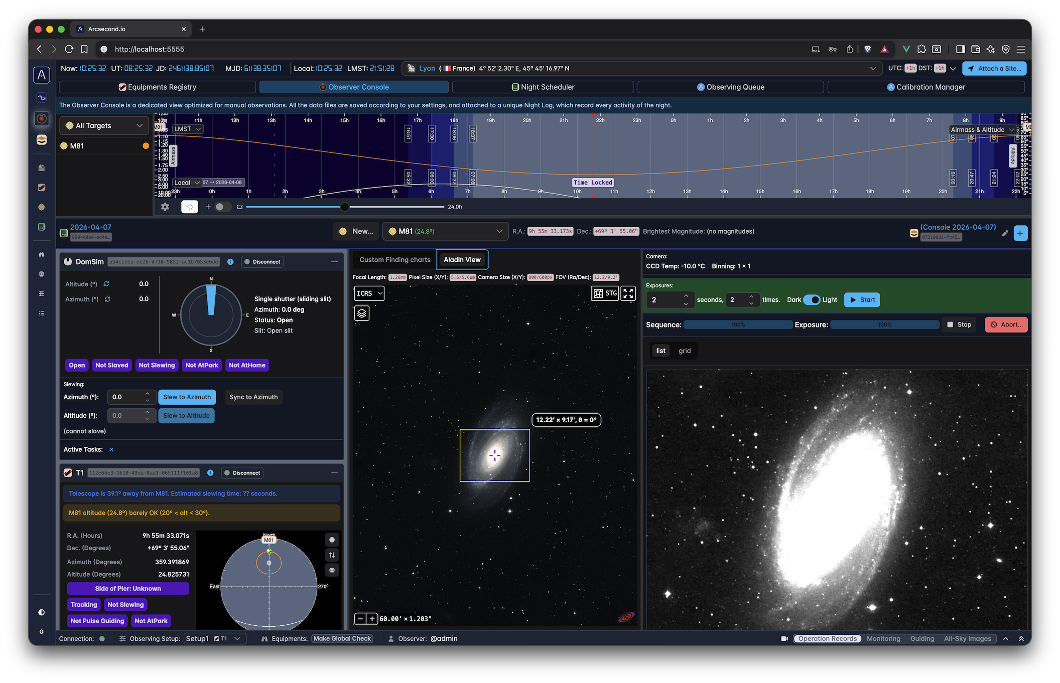Open the Aladin layers stack button

362,313
